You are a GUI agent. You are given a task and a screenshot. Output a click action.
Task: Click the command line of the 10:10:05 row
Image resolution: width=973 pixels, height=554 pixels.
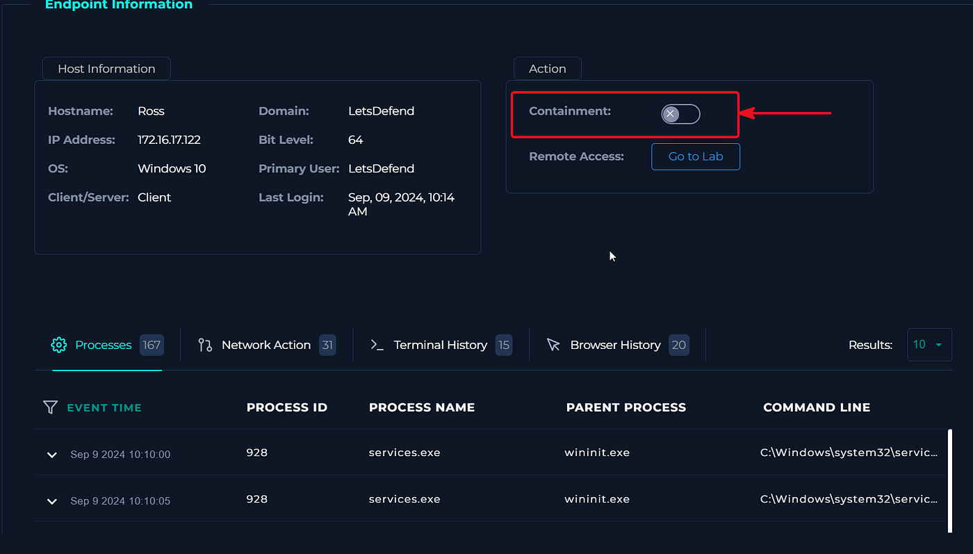point(849,499)
